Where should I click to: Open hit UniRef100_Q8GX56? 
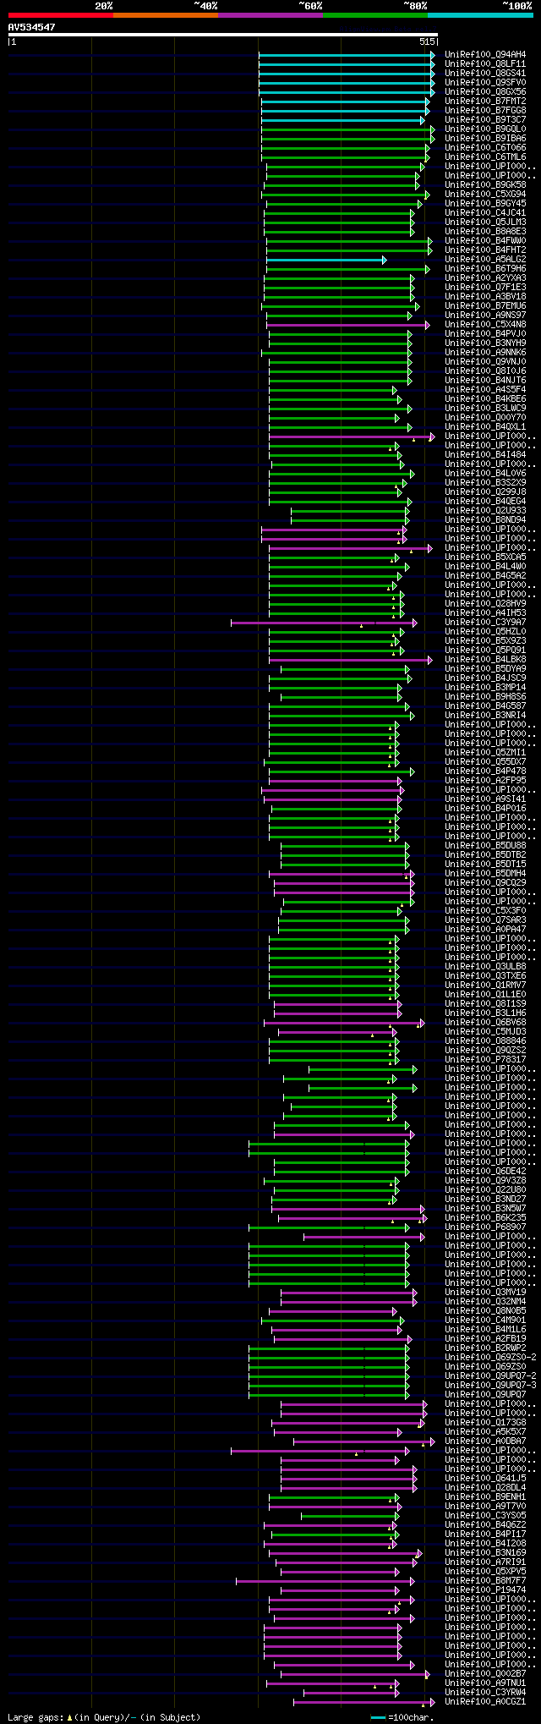pyautogui.click(x=485, y=92)
